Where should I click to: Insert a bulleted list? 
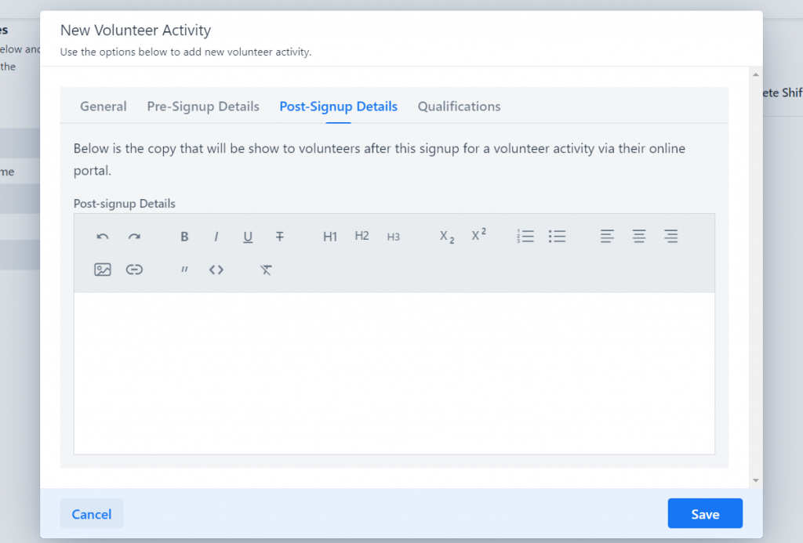pyautogui.click(x=558, y=236)
